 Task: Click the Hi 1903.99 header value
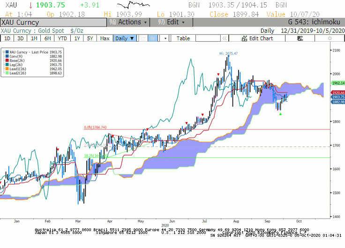tap(123, 15)
